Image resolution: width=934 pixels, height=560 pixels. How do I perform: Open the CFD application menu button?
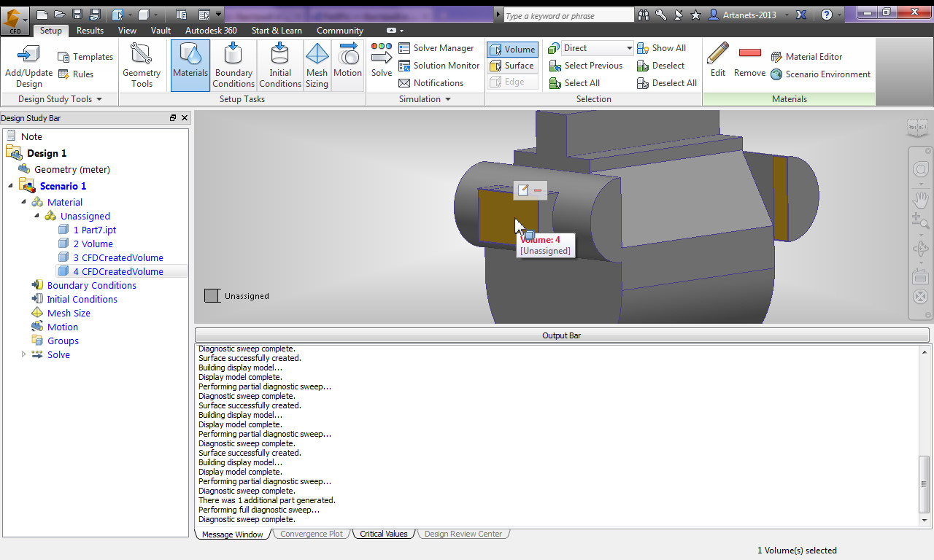pos(15,20)
